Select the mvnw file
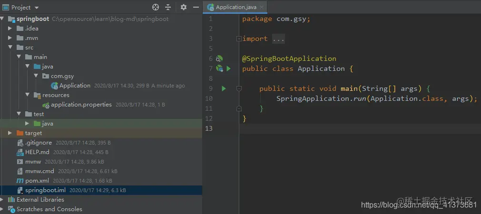This screenshot has width=481, height=214. [33, 162]
